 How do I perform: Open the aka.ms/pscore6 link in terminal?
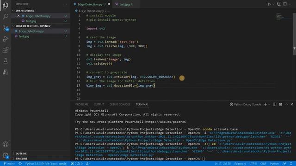[x=166, y=122]
